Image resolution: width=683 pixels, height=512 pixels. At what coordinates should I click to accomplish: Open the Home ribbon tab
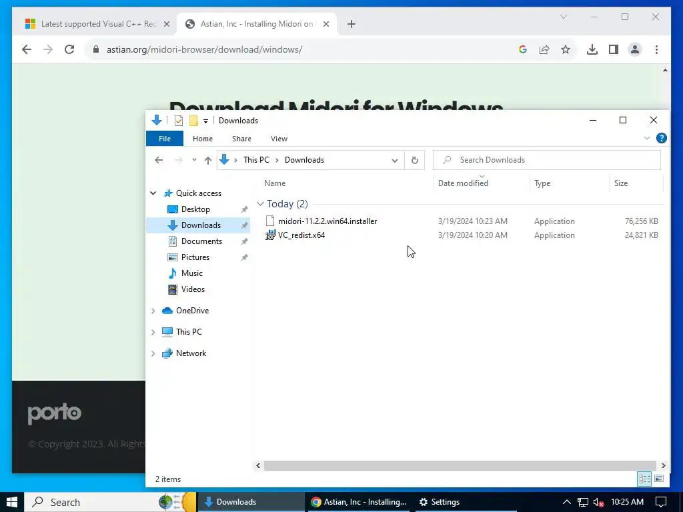(x=203, y=139)
